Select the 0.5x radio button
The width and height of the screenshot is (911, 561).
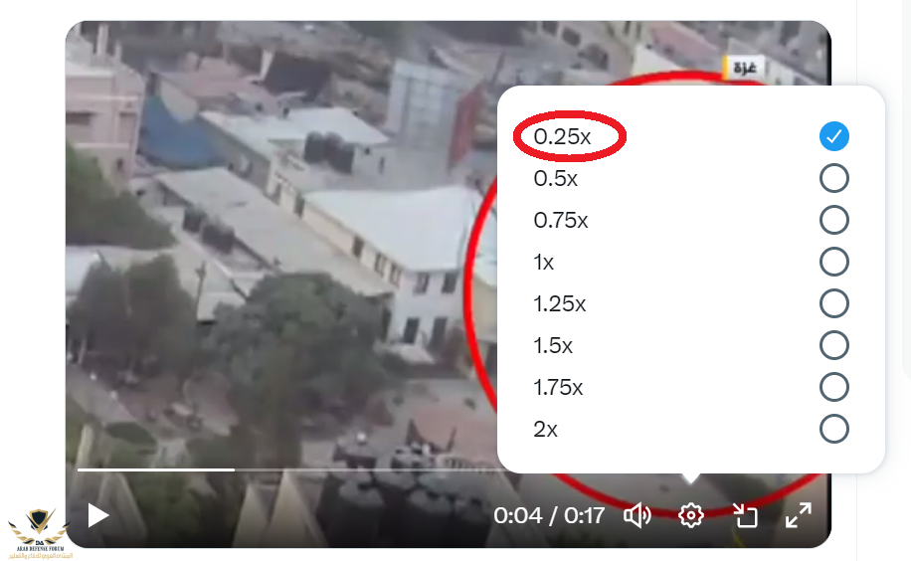coord(833,178)
